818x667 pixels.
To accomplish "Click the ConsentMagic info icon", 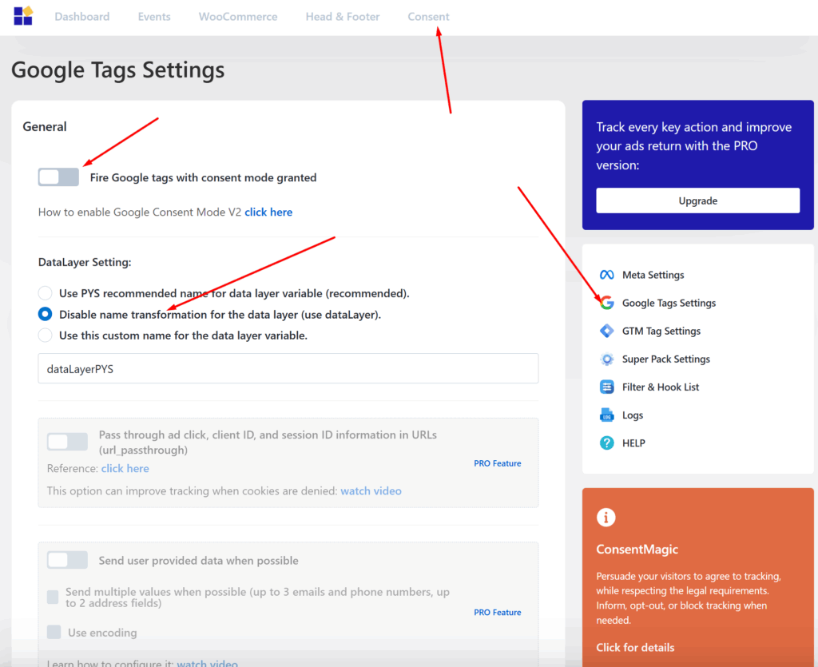I will (606, 518).
